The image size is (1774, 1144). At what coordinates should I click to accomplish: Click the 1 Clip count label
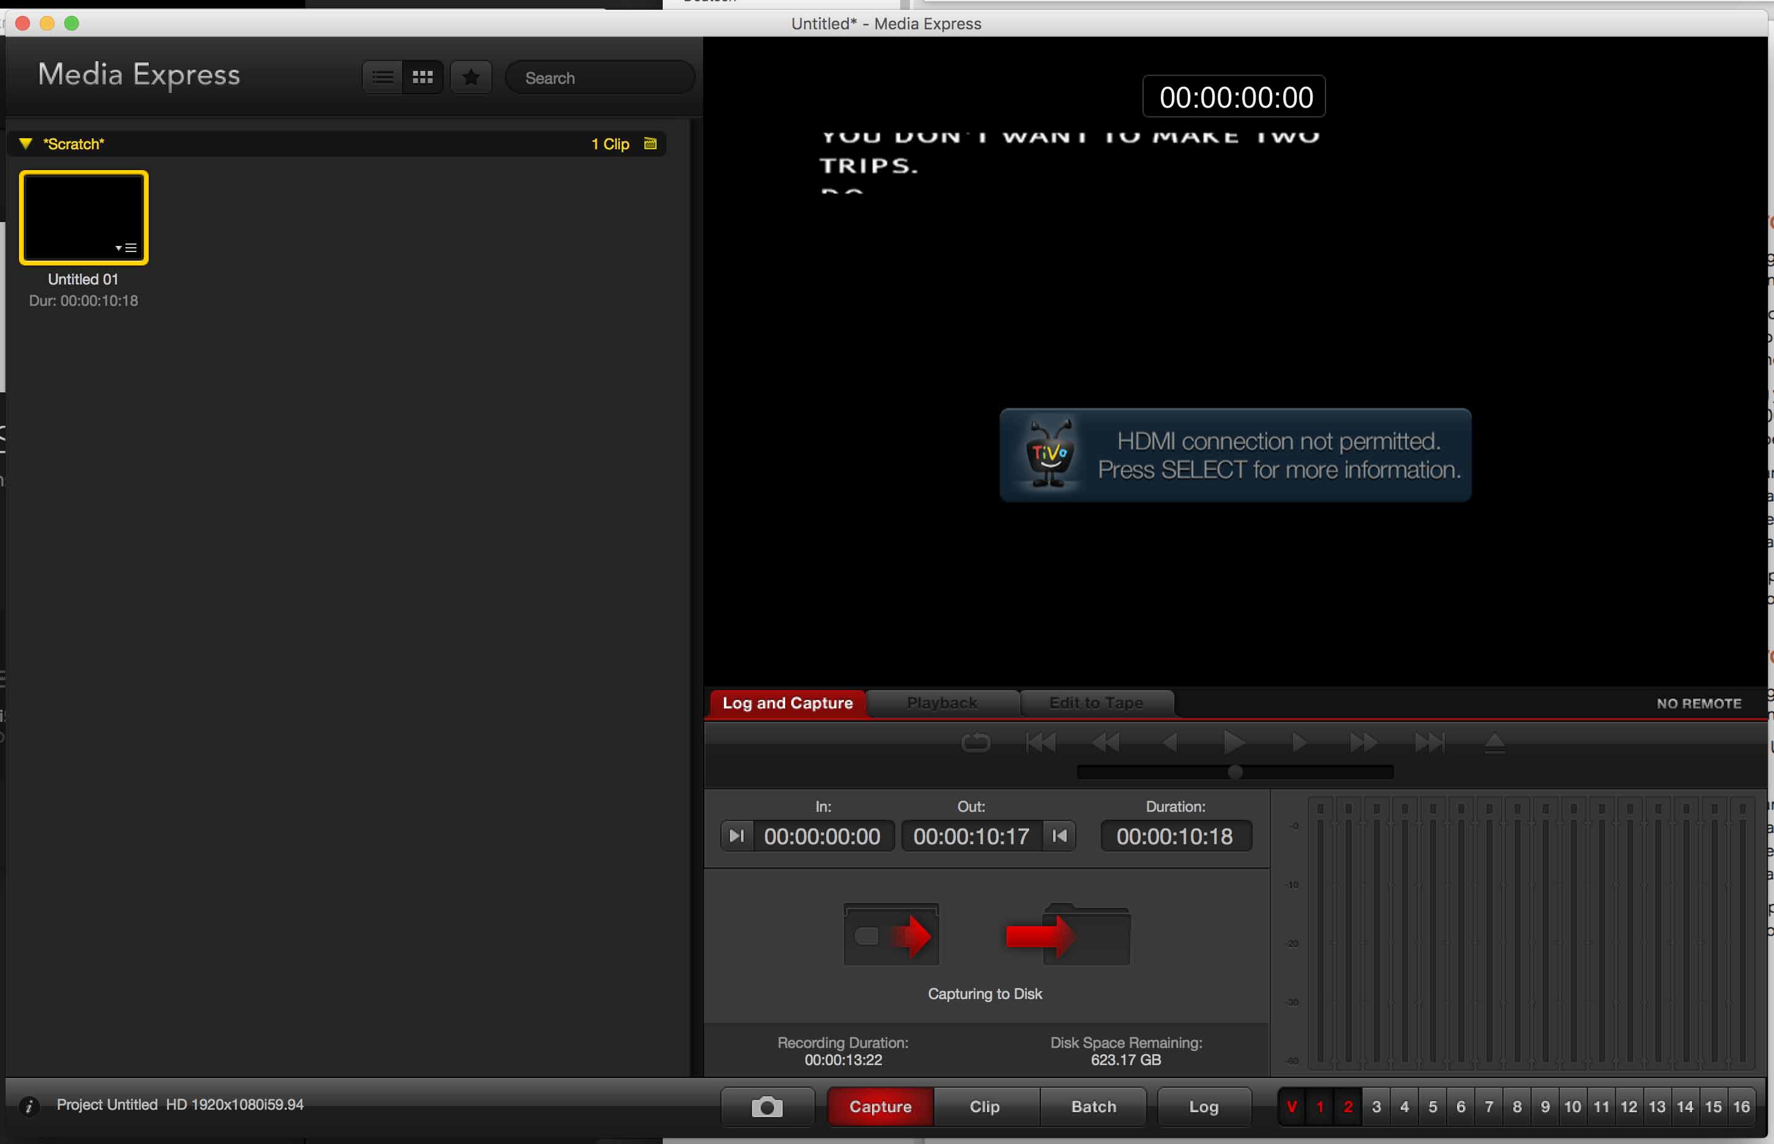pos(610,144)
